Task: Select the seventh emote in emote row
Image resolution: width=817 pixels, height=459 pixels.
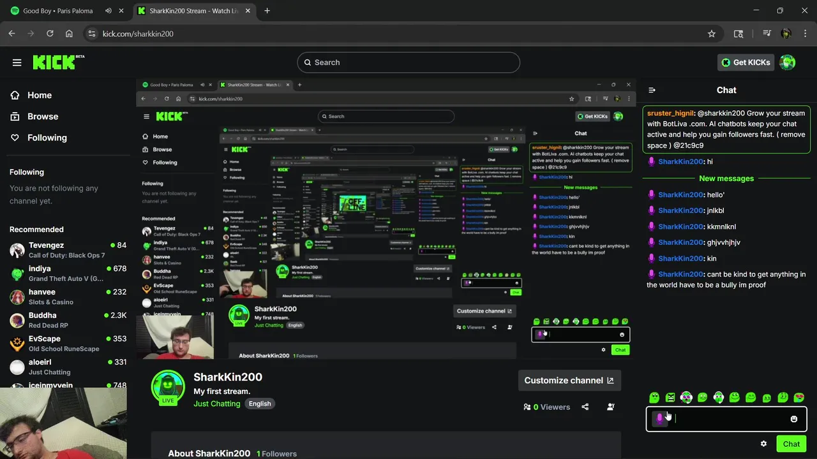Action: pos(751,398)
